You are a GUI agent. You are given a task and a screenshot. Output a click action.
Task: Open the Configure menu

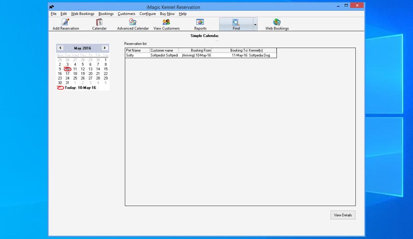tap(148, 14)
